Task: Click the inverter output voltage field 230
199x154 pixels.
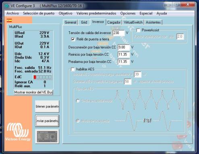Action: pos(118,33)
